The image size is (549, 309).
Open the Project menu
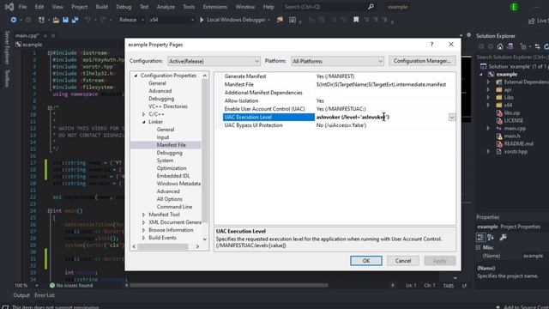pyautogui.click(x=80, y=7)
